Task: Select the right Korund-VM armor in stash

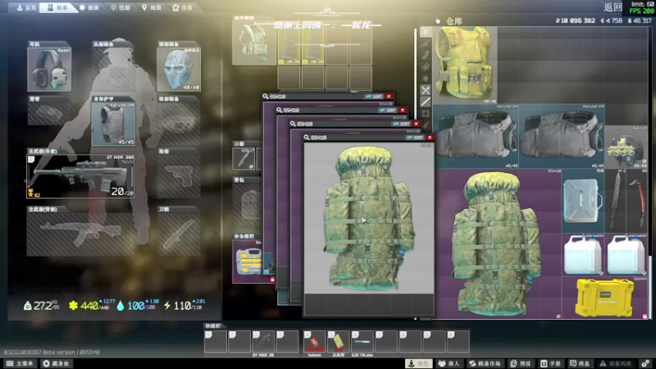Action: [562, 136]
